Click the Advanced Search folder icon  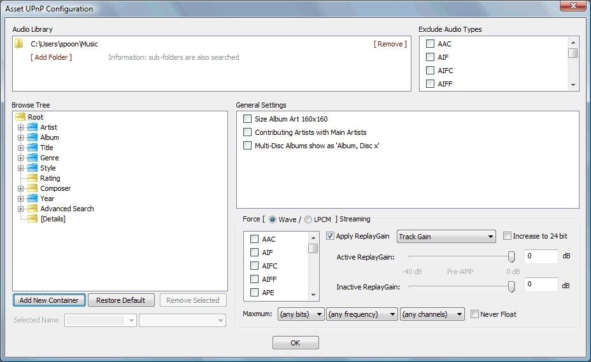32,208
